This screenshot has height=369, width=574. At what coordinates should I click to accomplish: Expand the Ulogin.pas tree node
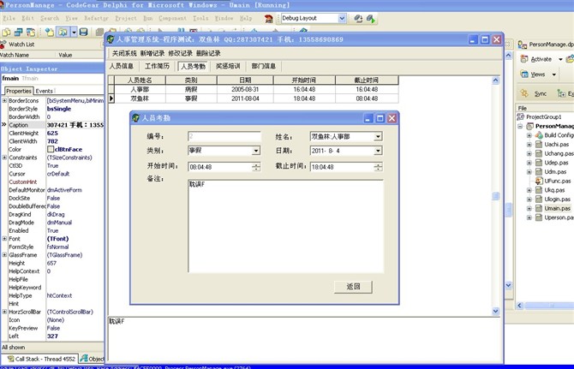[529, 199]
